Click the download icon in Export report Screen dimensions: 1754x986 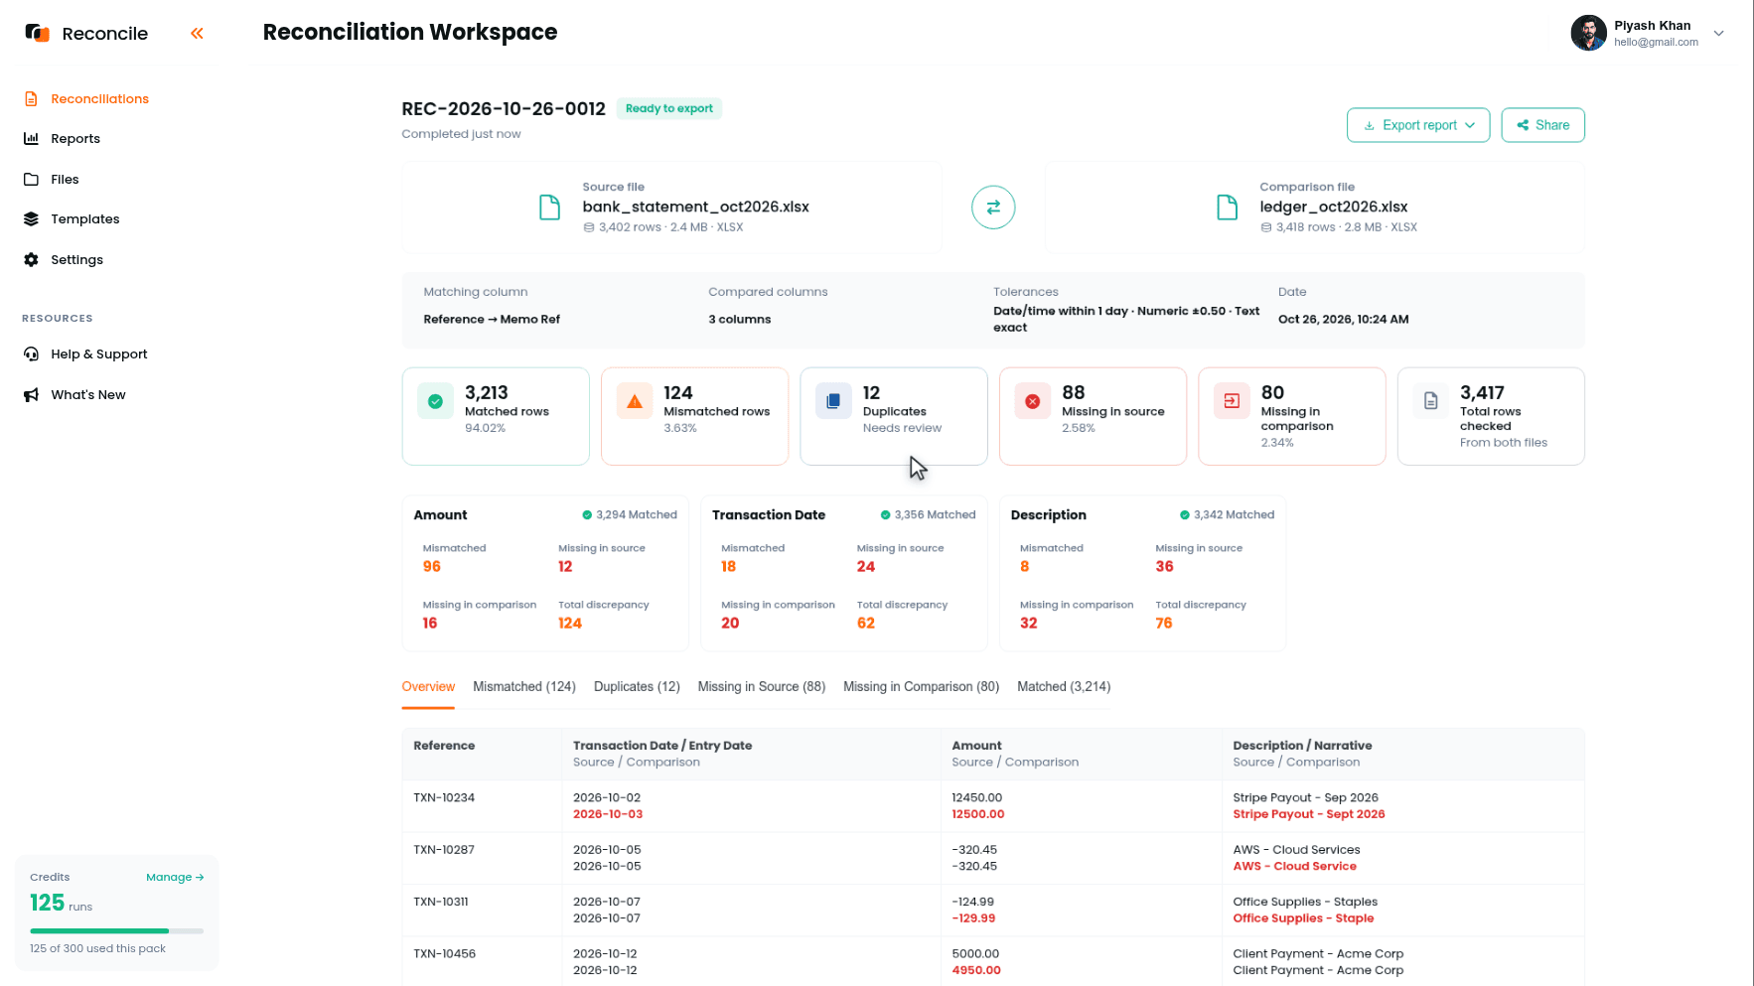click(x=1370, y=126)
